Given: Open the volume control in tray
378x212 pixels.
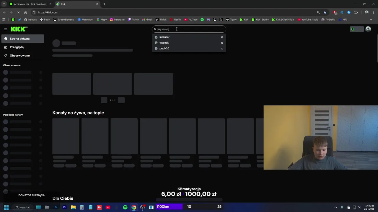Looking at the screenshot, I should click(359, 207).
